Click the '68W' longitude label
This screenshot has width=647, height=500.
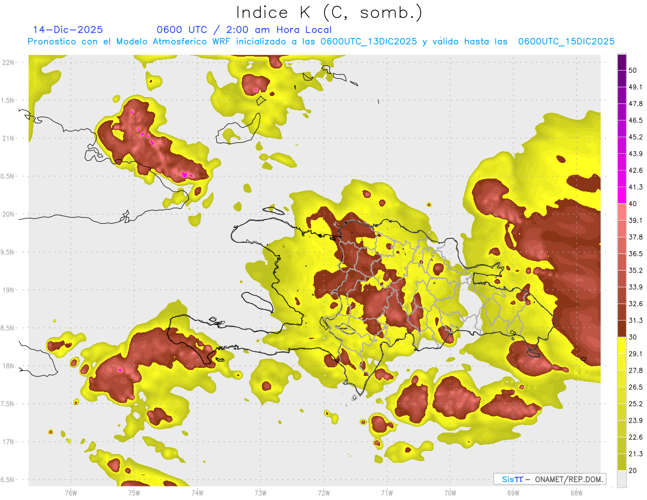point(576,492)
